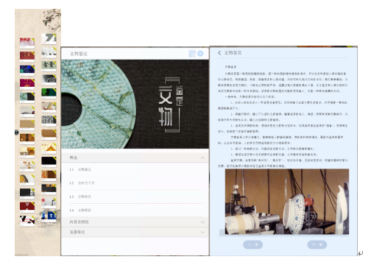371x265 pixels.
Task: Select the green thumbnail with calligraphy 古董
Action: [x=49, y=66]
